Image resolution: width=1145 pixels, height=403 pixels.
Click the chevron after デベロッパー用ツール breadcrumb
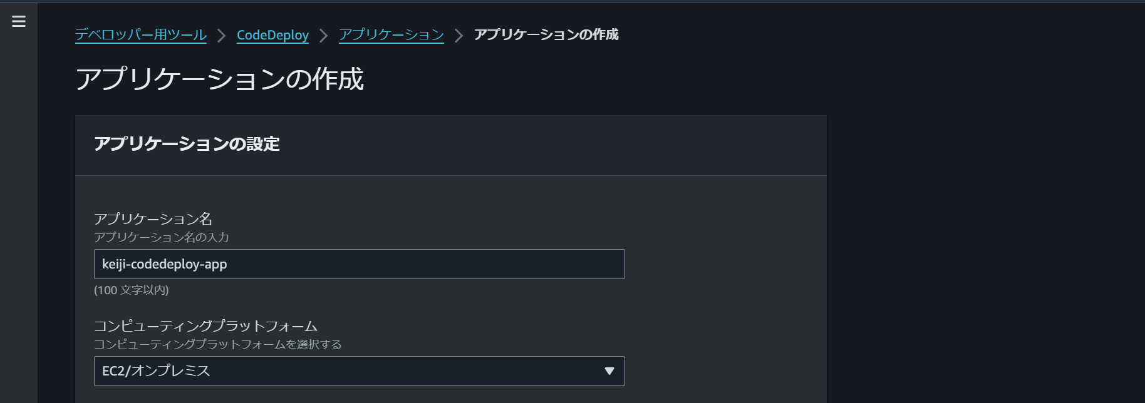point(220,35)
